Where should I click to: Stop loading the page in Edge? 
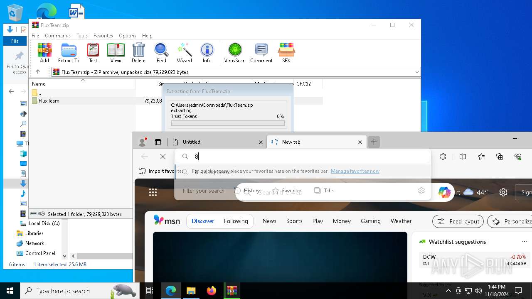163,157
